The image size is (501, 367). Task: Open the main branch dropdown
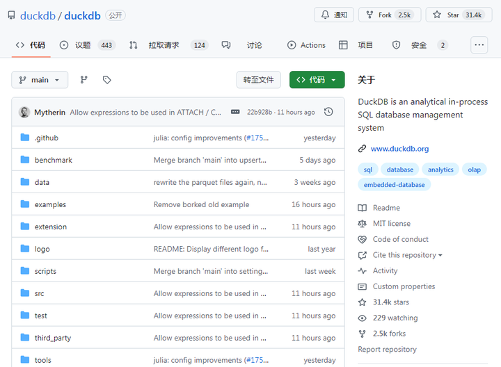click(x=40, y=80)
